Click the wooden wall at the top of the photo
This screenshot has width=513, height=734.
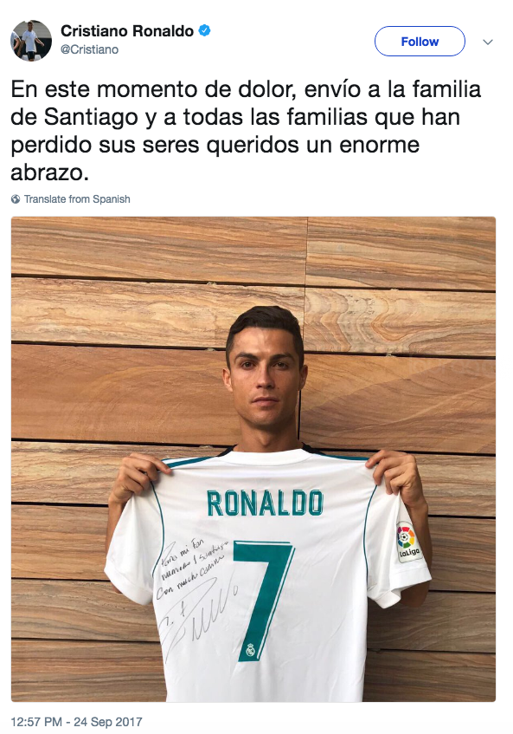[253, 246]
